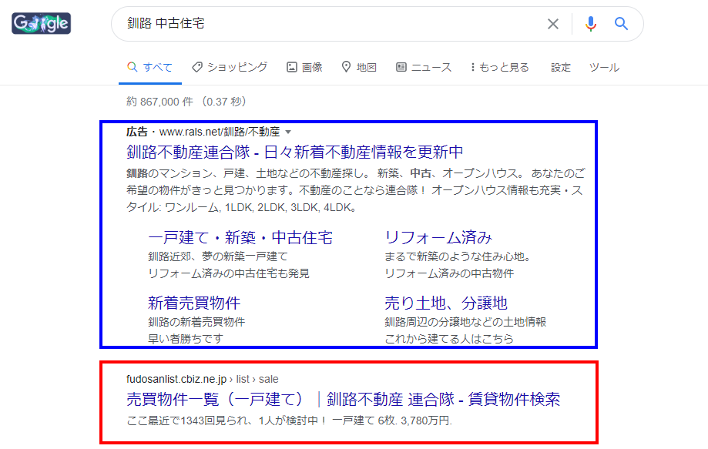This screenshot has height=449, width=708.
Task: Expand the もっと見る menu
Action: [x=499, y=68]
